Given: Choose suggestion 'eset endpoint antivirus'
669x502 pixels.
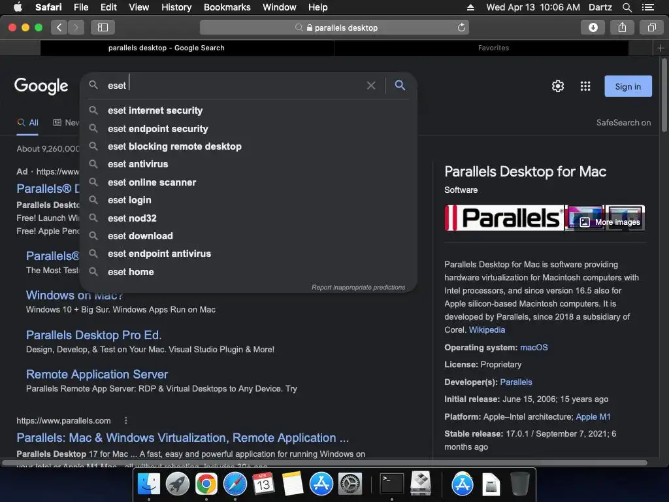Looking at the screenshot, I should click(x=248, y=254).
